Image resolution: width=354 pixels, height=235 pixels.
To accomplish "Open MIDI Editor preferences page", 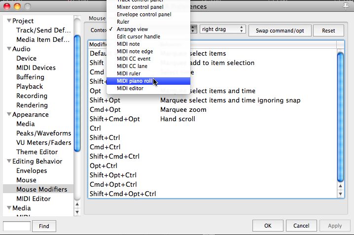I will [34, 199].
